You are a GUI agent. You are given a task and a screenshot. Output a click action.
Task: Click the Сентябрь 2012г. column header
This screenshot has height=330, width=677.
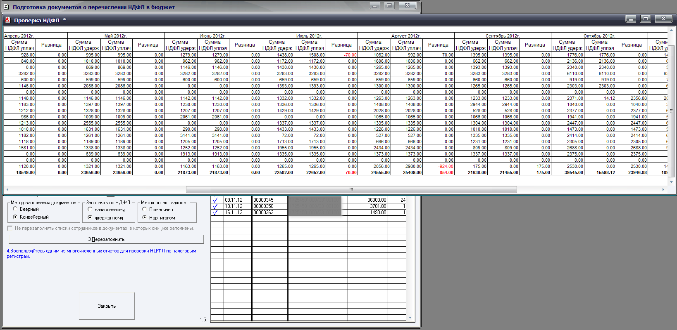[x=503, y=36]
